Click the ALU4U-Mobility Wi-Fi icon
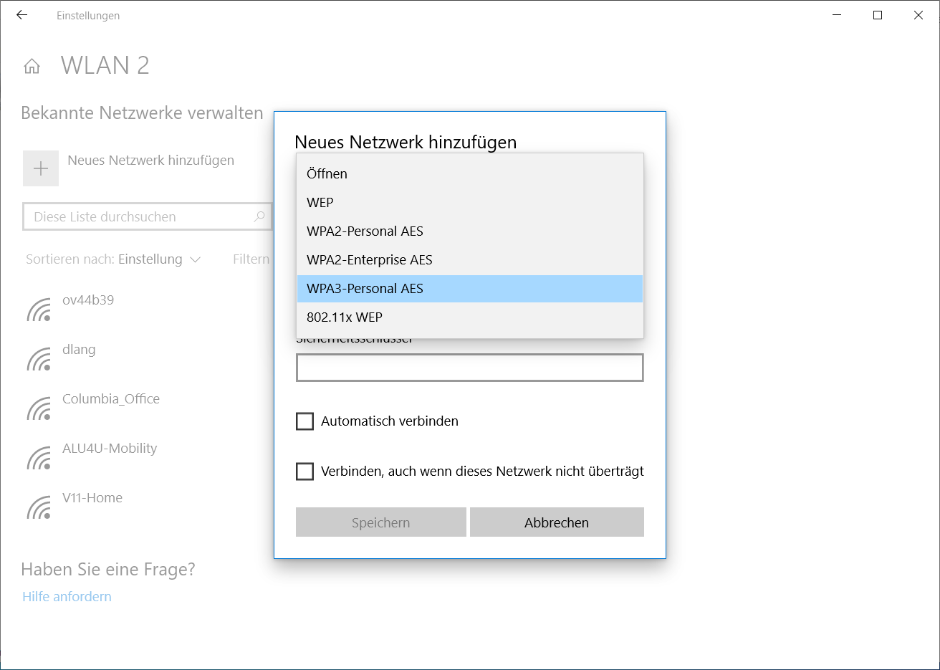The image size is (940, 670). (x=39, y=458)
